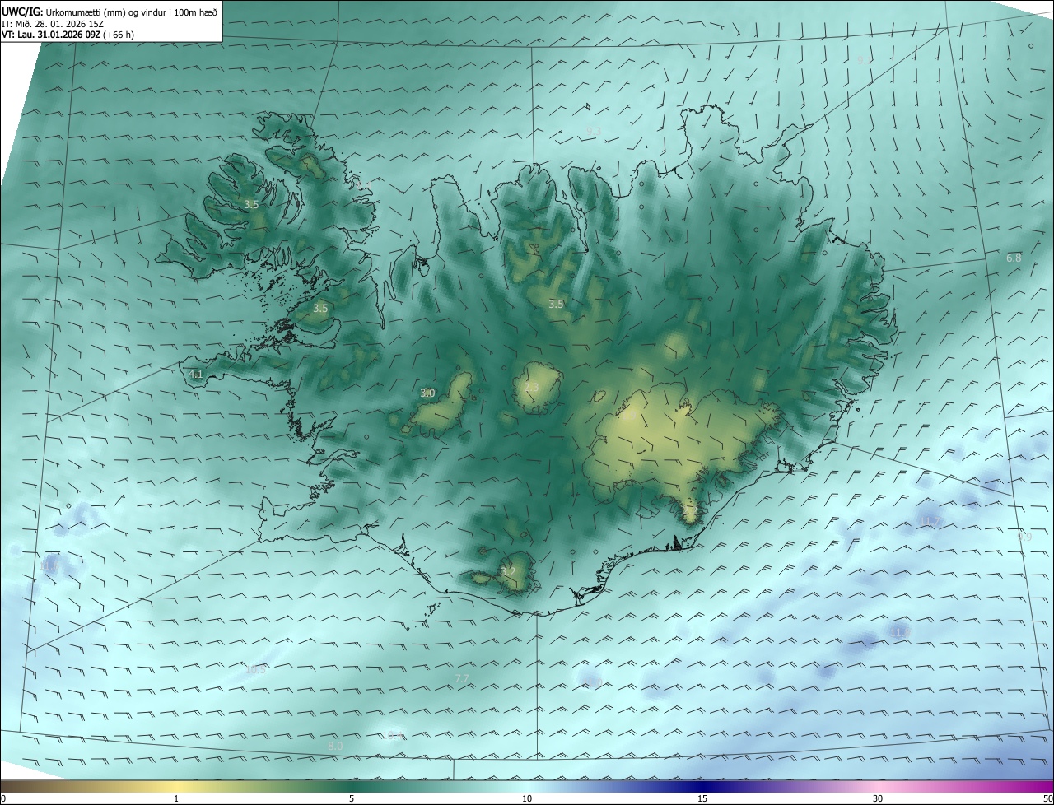Click the 'UWC/IG: Úrkomumætti (mm)' title line
Viewport: 1054px width, 805px height.
[109, 12]
